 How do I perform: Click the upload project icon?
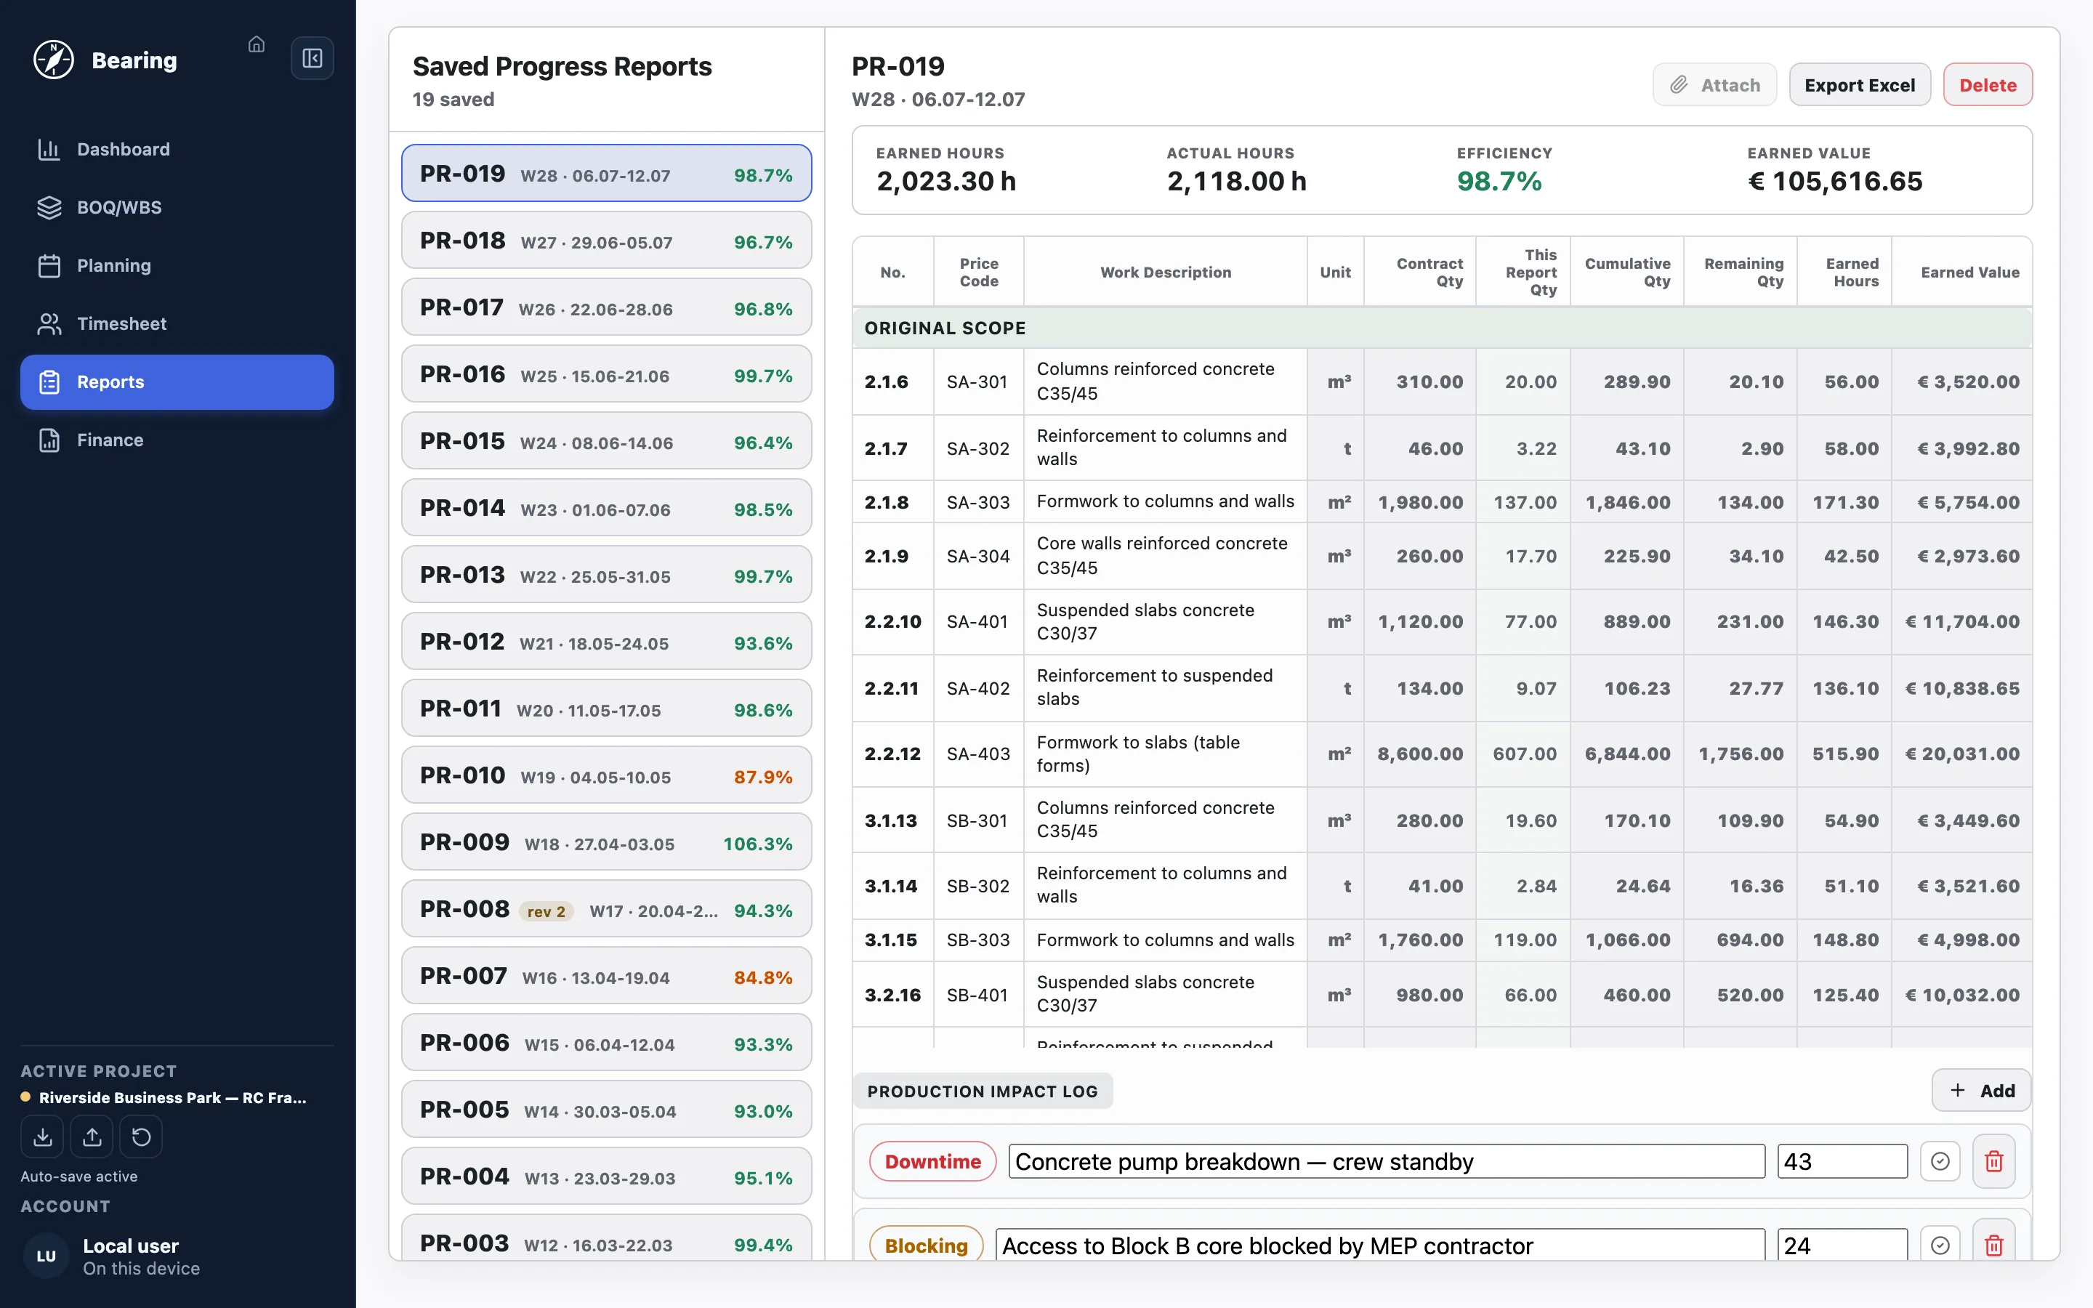coord(92,1137)
